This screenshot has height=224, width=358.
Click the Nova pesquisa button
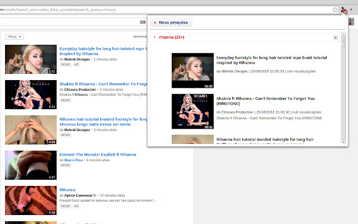[x=171, y=22]
